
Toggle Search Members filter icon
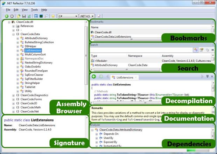202,50
